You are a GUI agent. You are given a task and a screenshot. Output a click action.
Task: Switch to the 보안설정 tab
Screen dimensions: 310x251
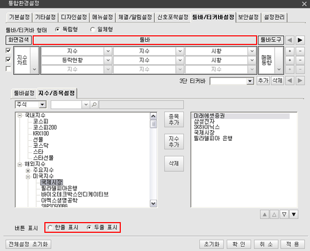pyautogui.click(x=248, y=17)
